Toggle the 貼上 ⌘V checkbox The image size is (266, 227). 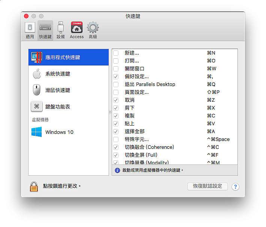coord(116,123)
